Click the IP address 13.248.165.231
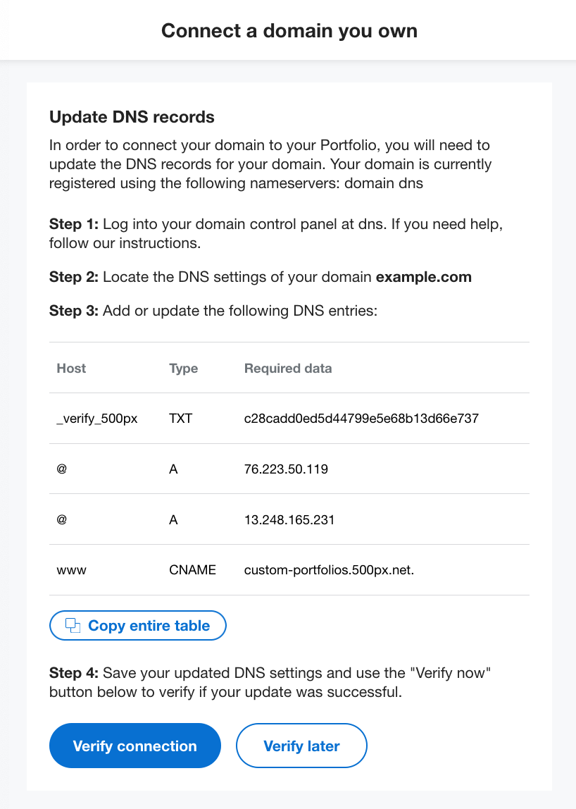Screen dimensions: 576x809 tap(289, 519)
